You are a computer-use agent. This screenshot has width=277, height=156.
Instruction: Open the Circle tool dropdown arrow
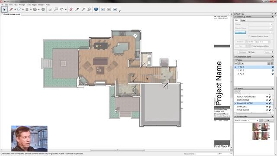(39, 10)
